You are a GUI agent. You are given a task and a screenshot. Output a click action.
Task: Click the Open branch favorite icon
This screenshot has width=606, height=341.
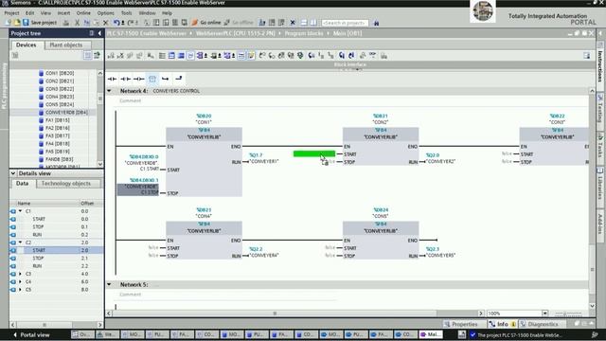click(166, 79)
